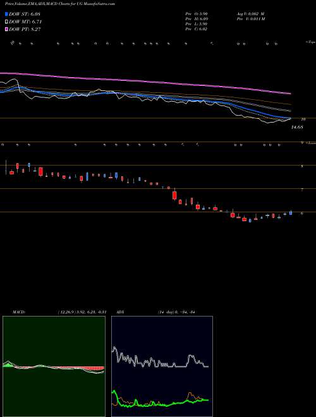316x417 pixels.
Task: Click the 'Pre V: 0.011 M' volume text
Action: [x=250, y=19]
